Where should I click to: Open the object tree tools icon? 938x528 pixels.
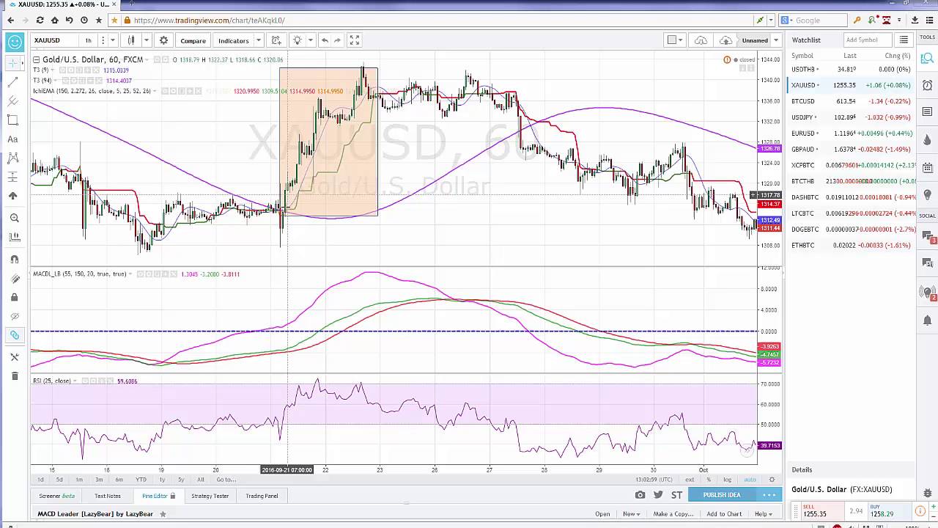[13, 357]
